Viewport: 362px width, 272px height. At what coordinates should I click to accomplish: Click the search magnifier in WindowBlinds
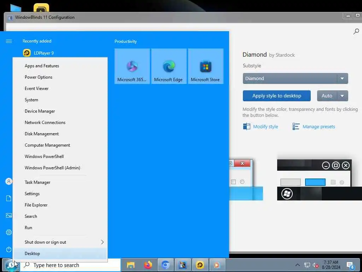pyautogui.click(x=356, y=32)
